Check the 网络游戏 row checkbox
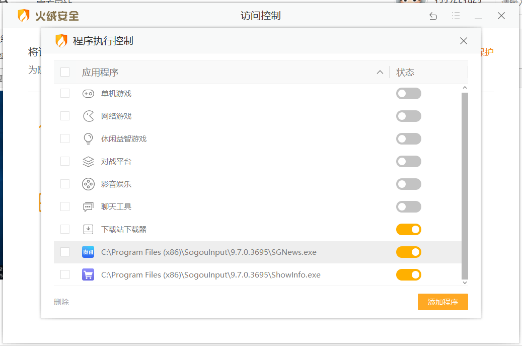The image size is (522, 346). tap(65, 116)
